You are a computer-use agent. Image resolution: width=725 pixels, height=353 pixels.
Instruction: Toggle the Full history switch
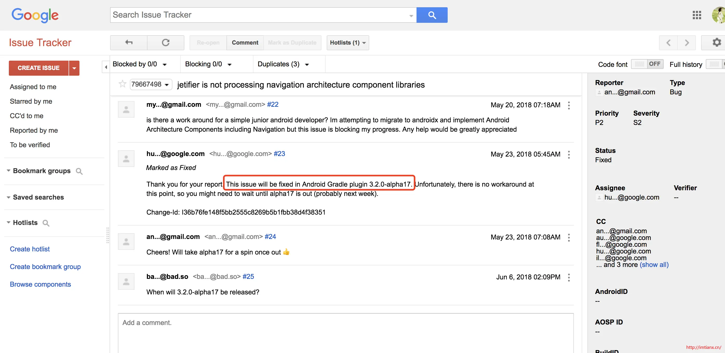(715, 64)
